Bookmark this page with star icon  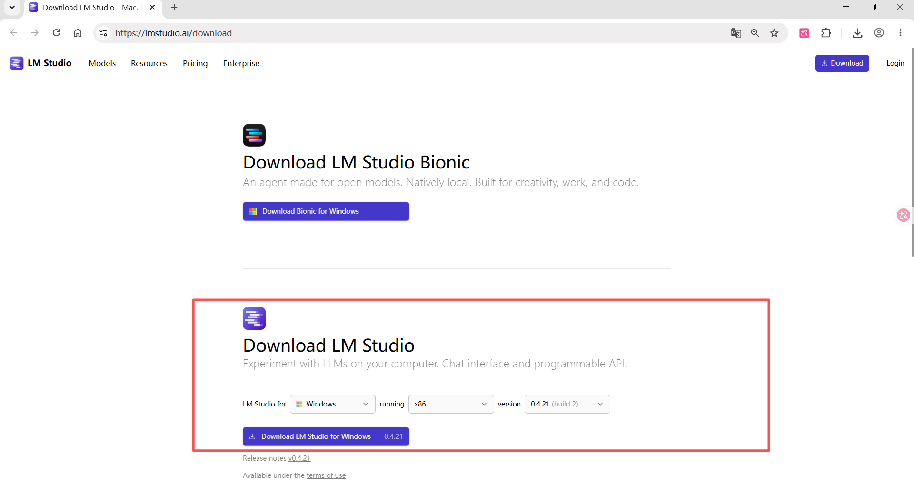775,33
